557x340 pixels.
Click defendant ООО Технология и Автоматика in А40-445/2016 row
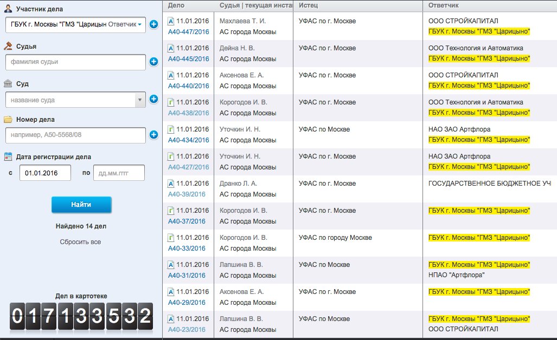pos(476,48)
